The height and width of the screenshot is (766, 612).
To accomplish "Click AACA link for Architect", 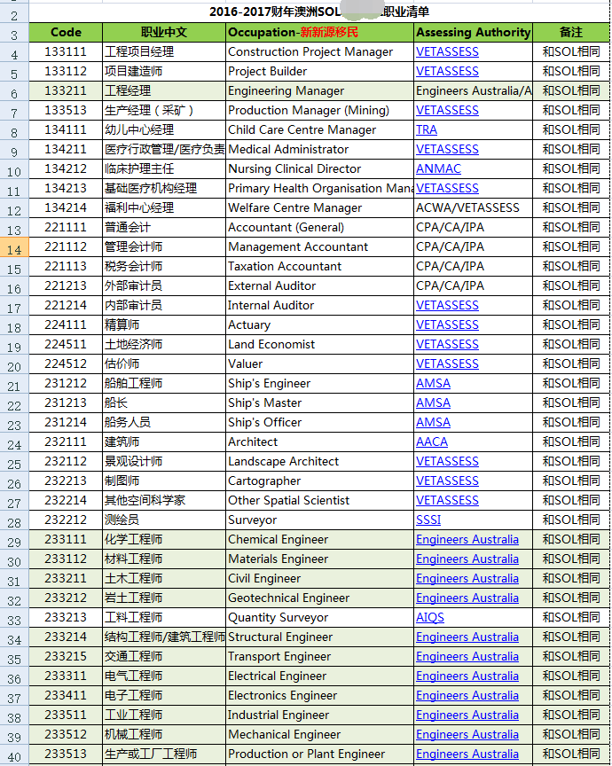I will [432, 442].
